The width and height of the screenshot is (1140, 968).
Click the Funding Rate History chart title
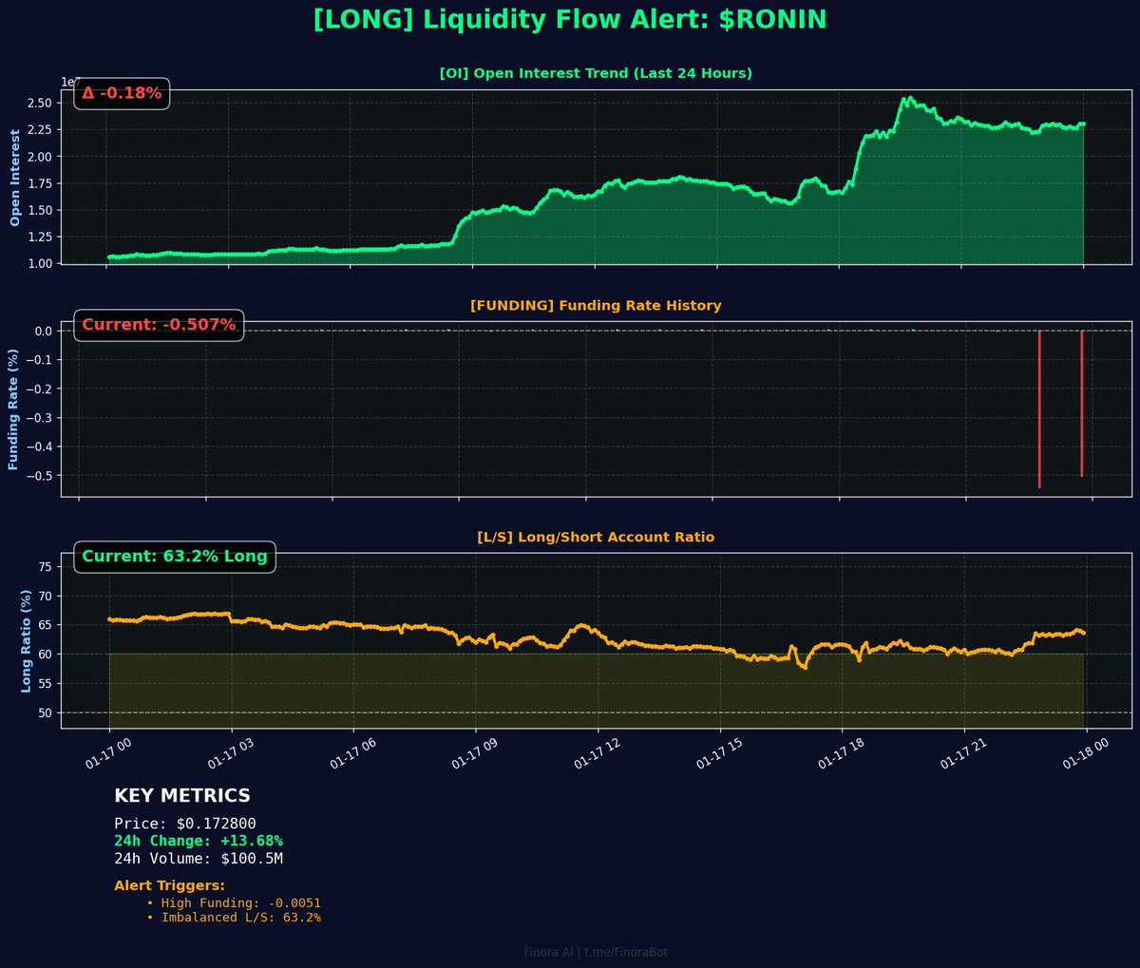[596, 306]
